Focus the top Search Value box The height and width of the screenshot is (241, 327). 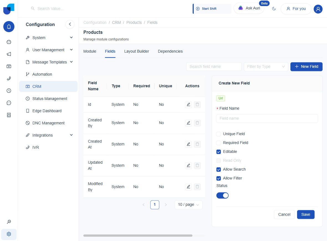point(50,9)
